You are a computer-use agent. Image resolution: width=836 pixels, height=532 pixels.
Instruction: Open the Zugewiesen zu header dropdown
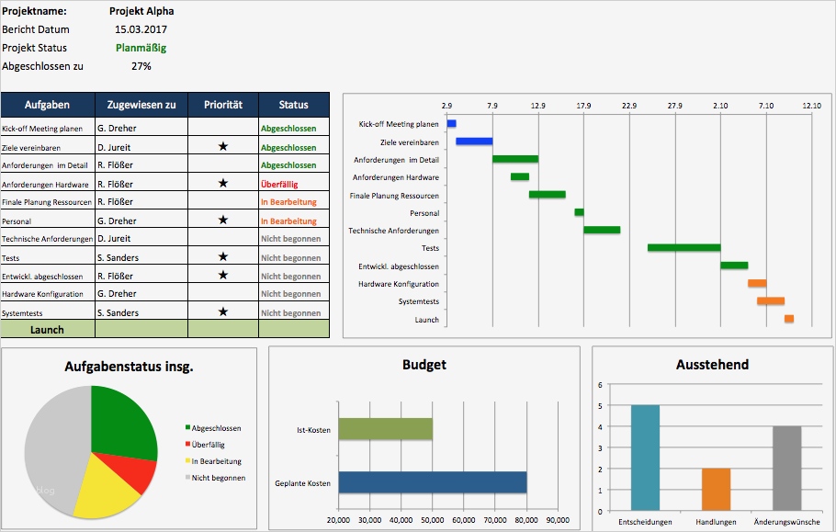pos(143,104)
